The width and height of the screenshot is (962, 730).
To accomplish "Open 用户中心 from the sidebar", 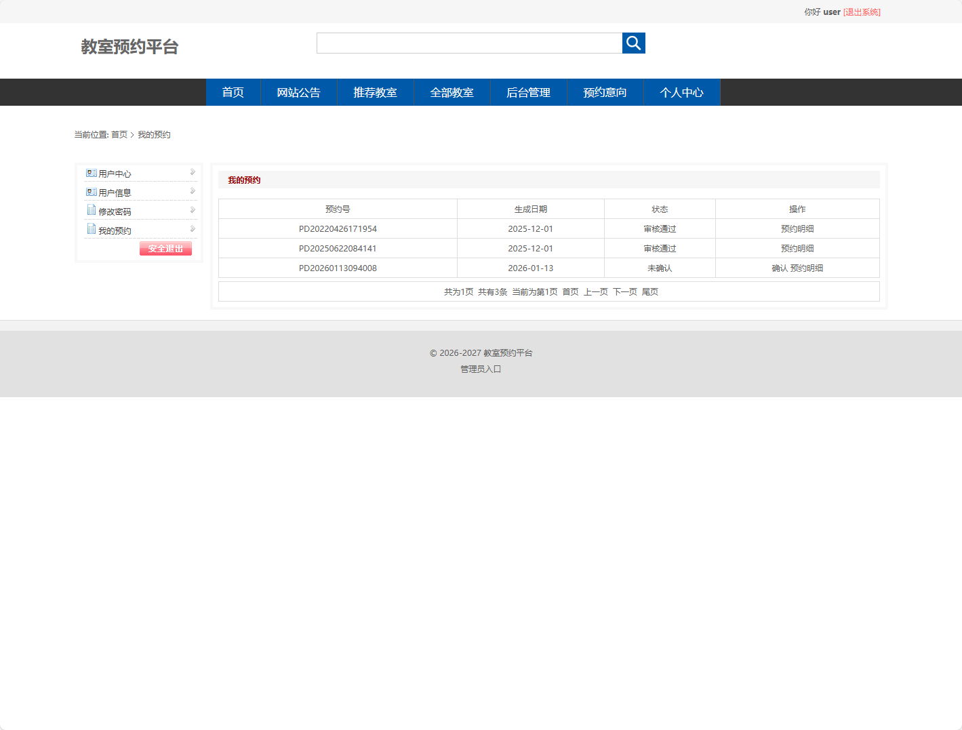I will (115, 173).
